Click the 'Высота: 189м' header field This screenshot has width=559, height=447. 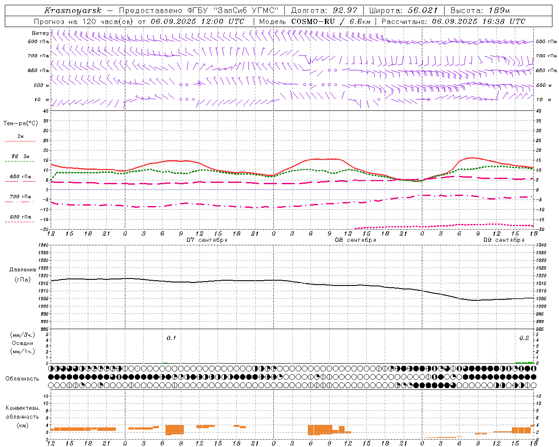pos(480,10)
